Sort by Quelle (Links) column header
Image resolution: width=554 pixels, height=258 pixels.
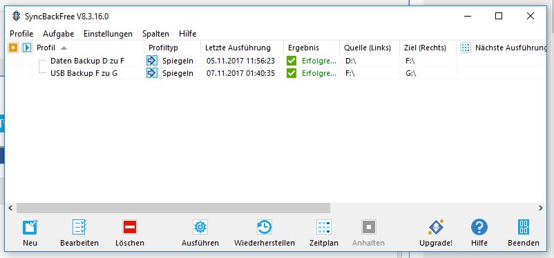[367, 48]
